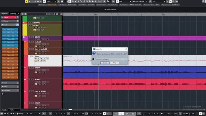Switch to the Editor tab at bottom
The width and height of the screenshot is (206, 116).
click(x=12, y=110)
